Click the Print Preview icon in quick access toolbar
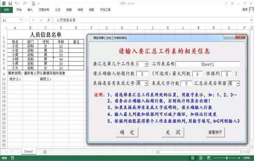254x161 pixels. click(x=33, y=3)
